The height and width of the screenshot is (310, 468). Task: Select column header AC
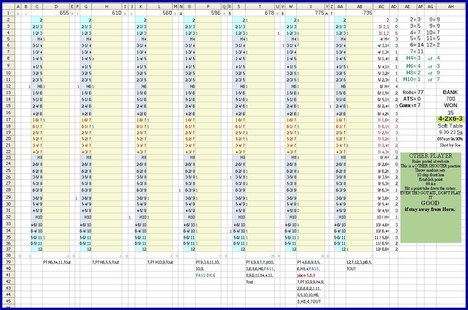381,7
